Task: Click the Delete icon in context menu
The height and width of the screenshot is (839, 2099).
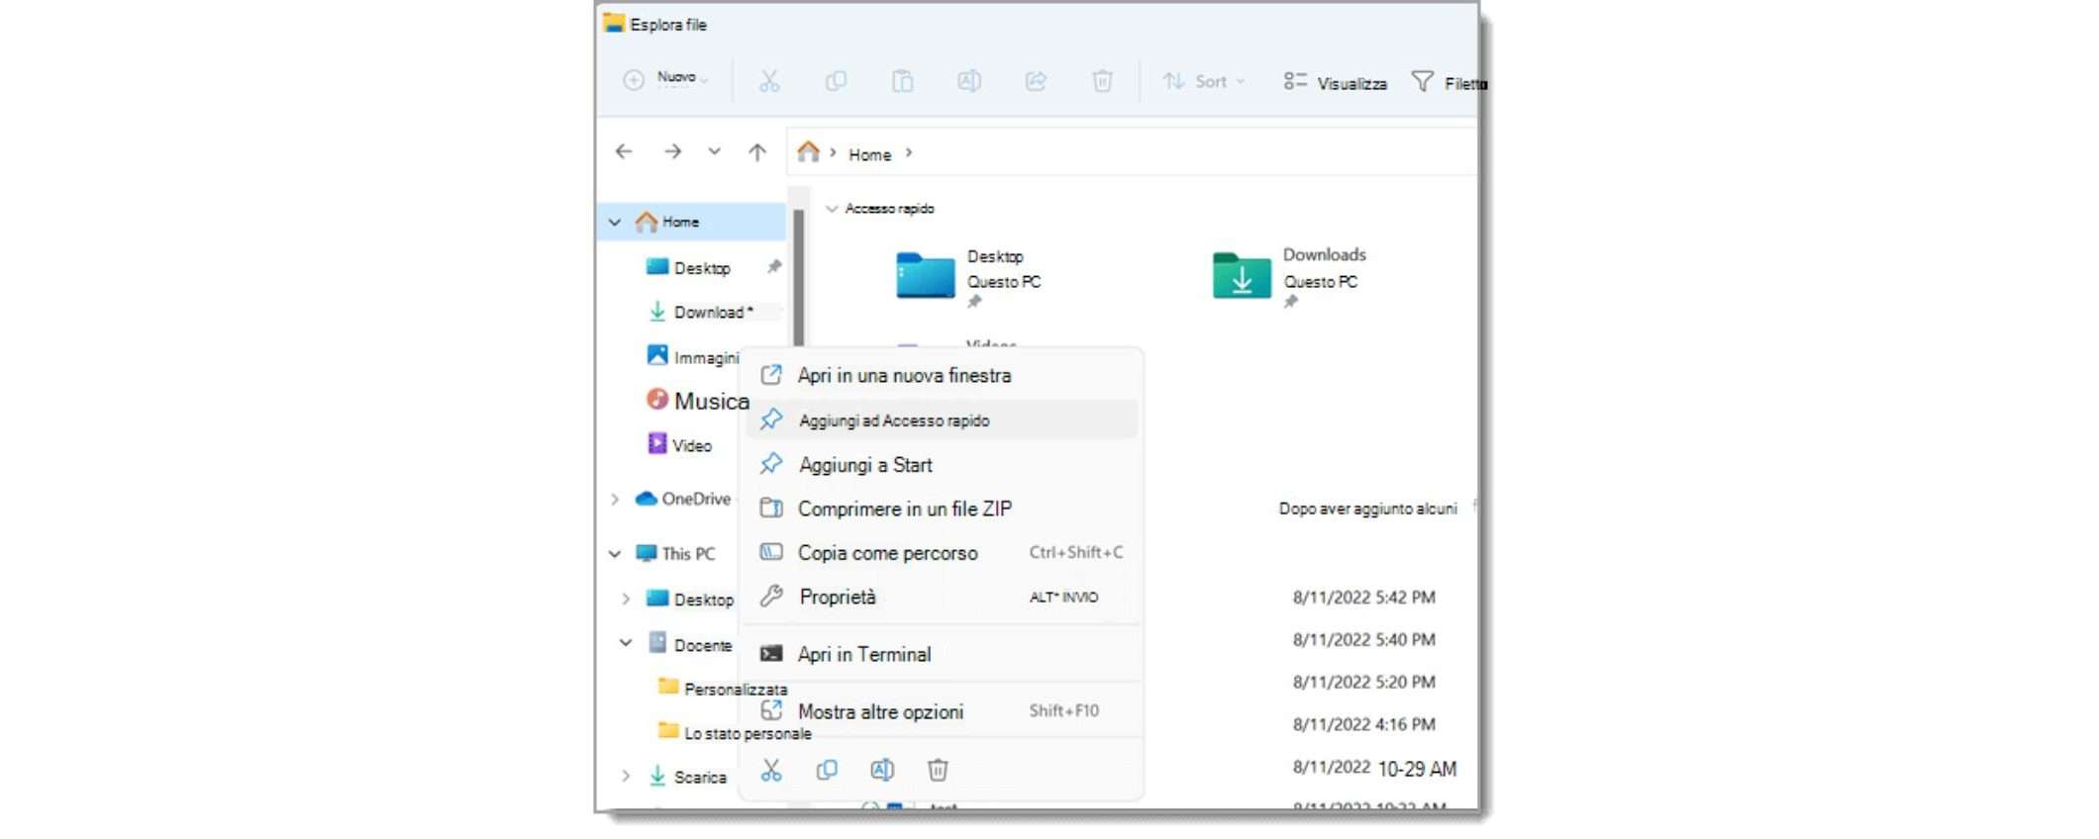Action: (938, 770)
